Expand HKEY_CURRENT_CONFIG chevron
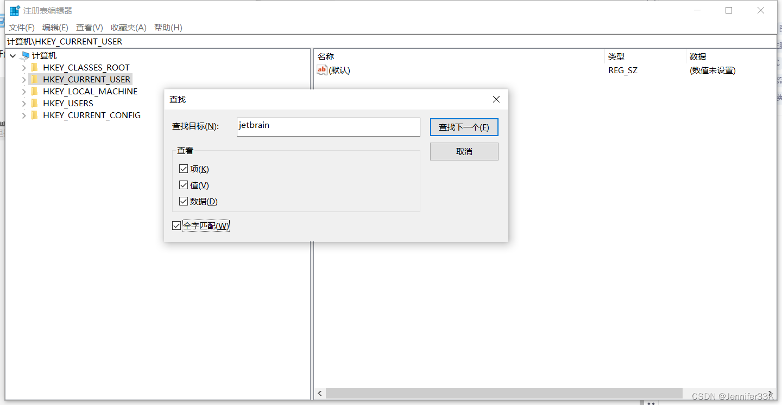 click(x=24, y=115)
